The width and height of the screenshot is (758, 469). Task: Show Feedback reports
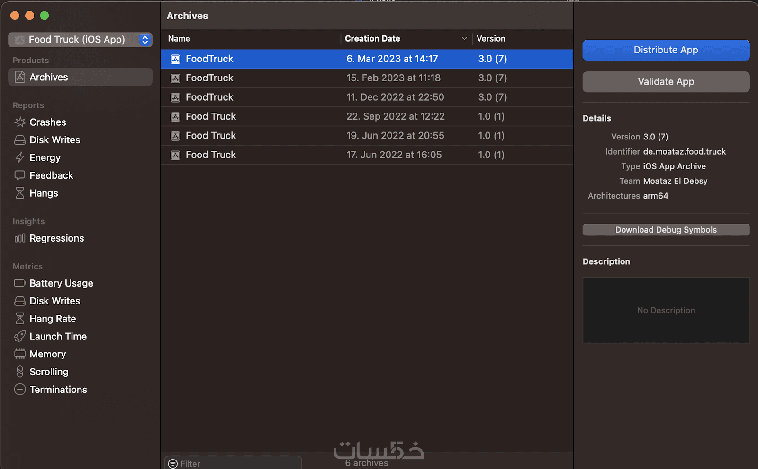pos(51,175)
